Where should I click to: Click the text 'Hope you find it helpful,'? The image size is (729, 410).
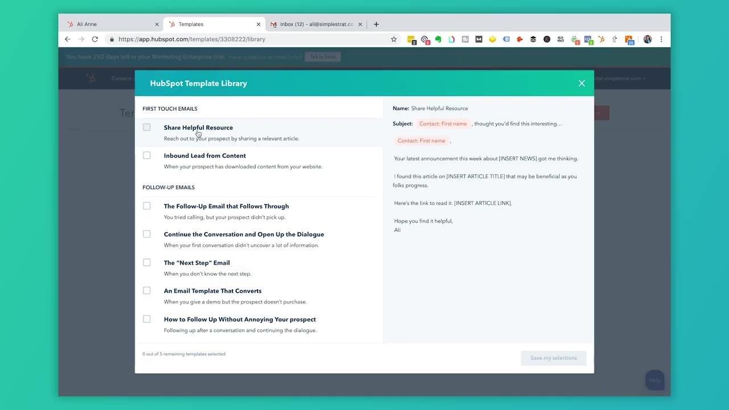click(x=424, y=221)
